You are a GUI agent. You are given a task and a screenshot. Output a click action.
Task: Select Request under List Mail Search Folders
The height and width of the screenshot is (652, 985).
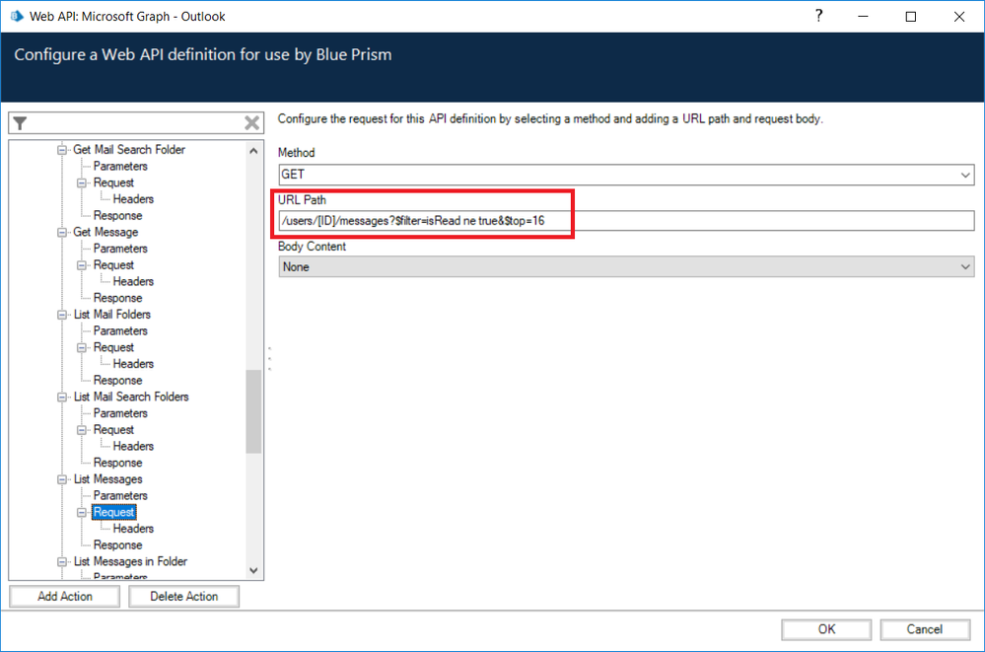click(113, 430)
